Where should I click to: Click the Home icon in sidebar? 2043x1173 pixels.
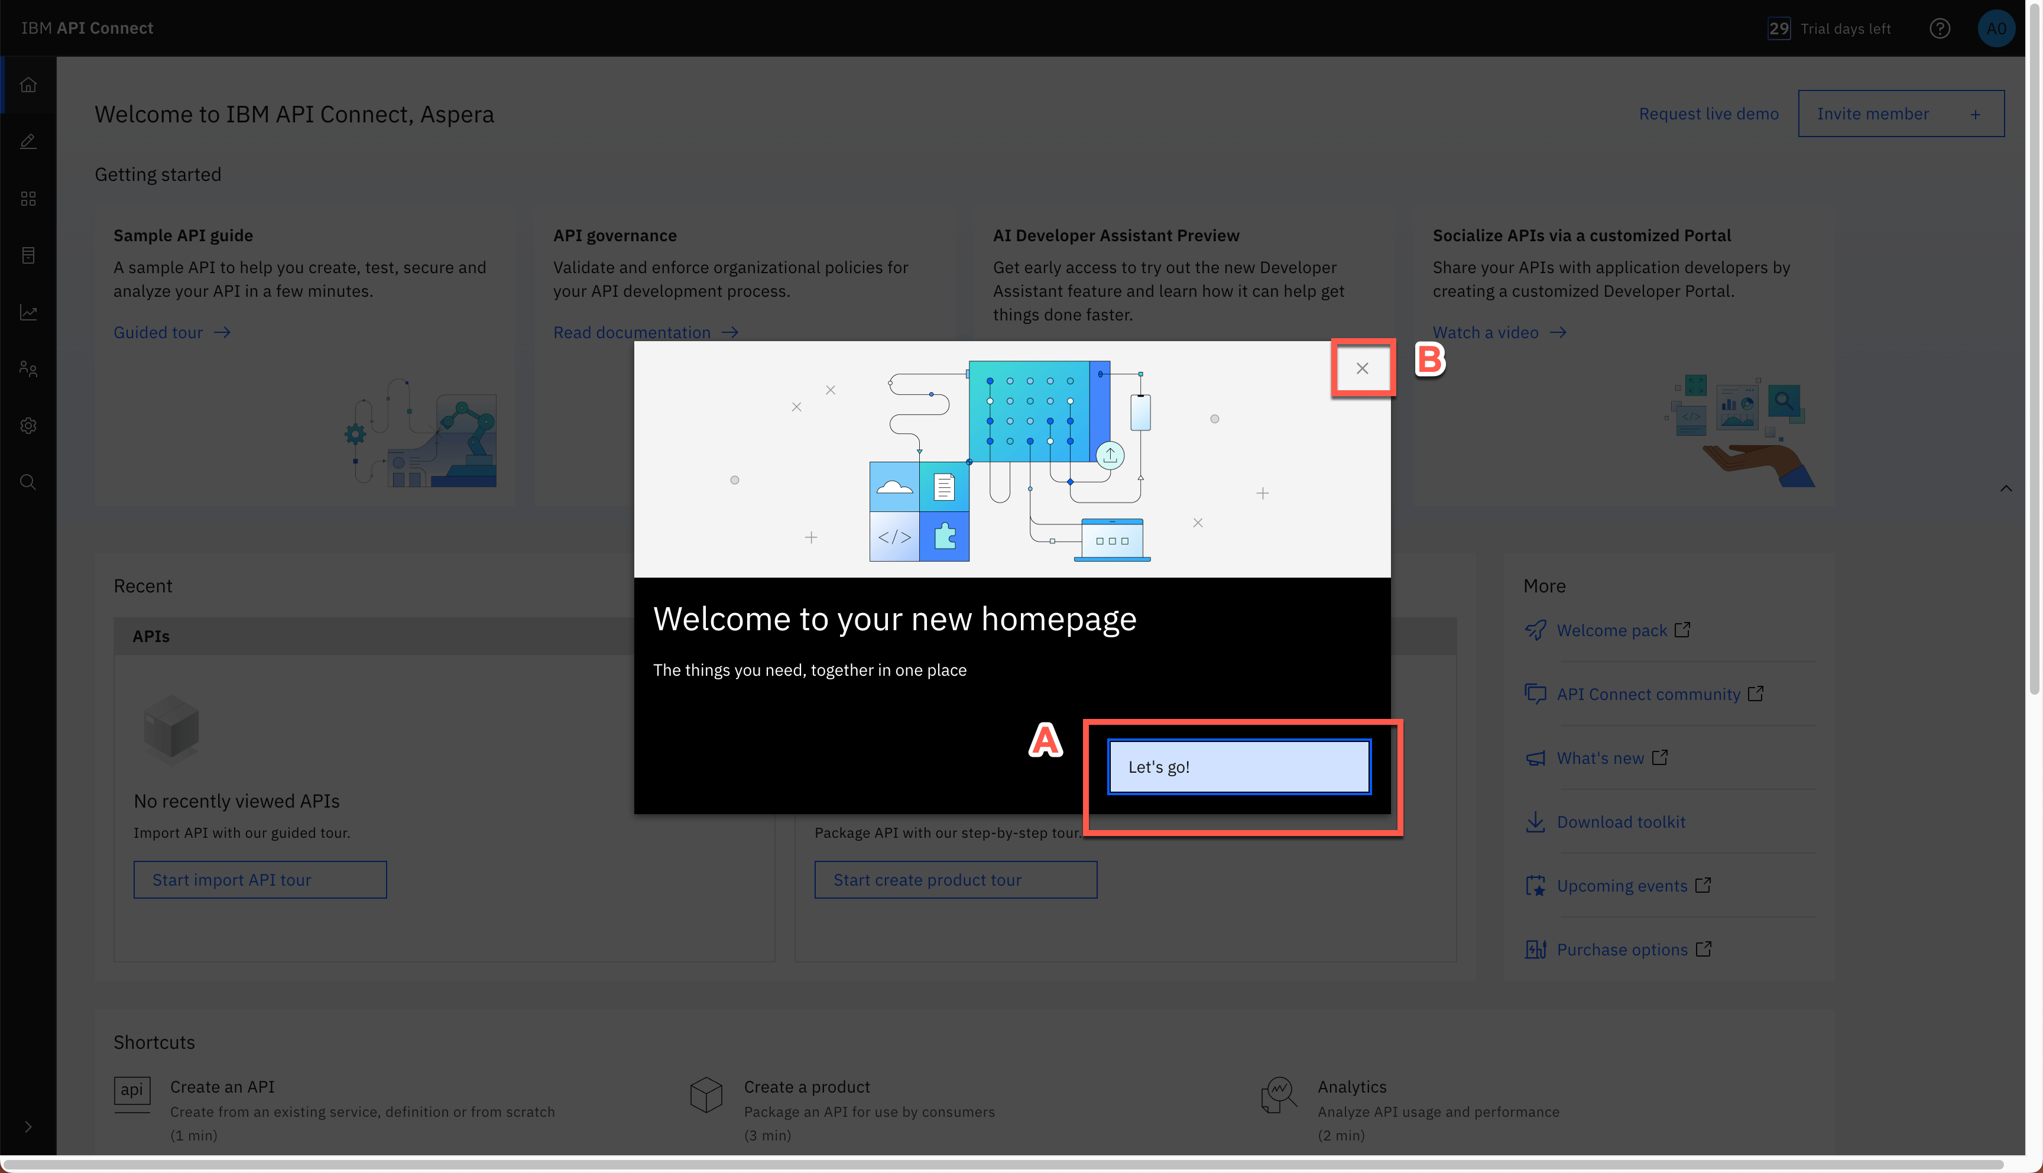[28, 85]
